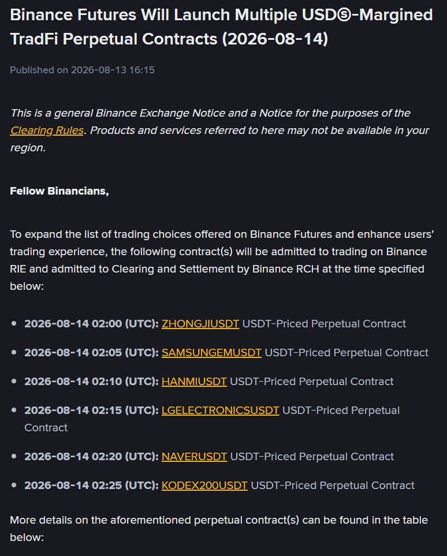Screen dimensions: 447x556
Task: Click the 'Fellow Binancians,' greeting
Action: point(59,191)
